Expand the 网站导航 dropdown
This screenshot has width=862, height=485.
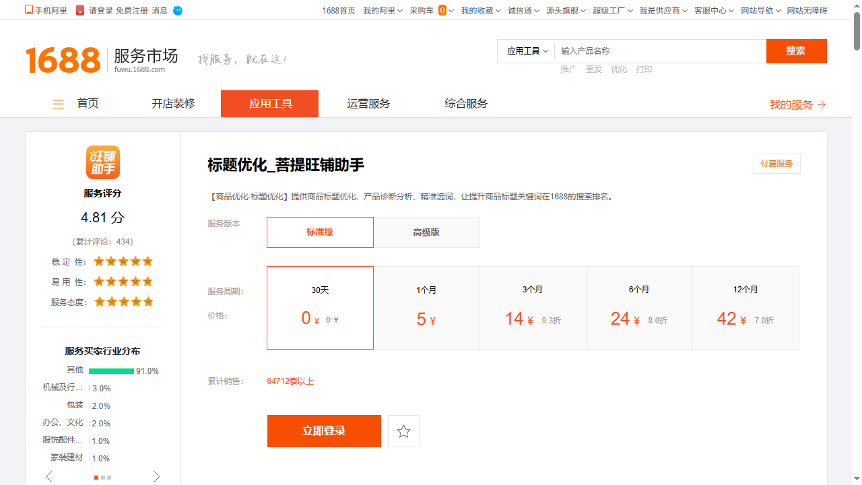(760, 11)
